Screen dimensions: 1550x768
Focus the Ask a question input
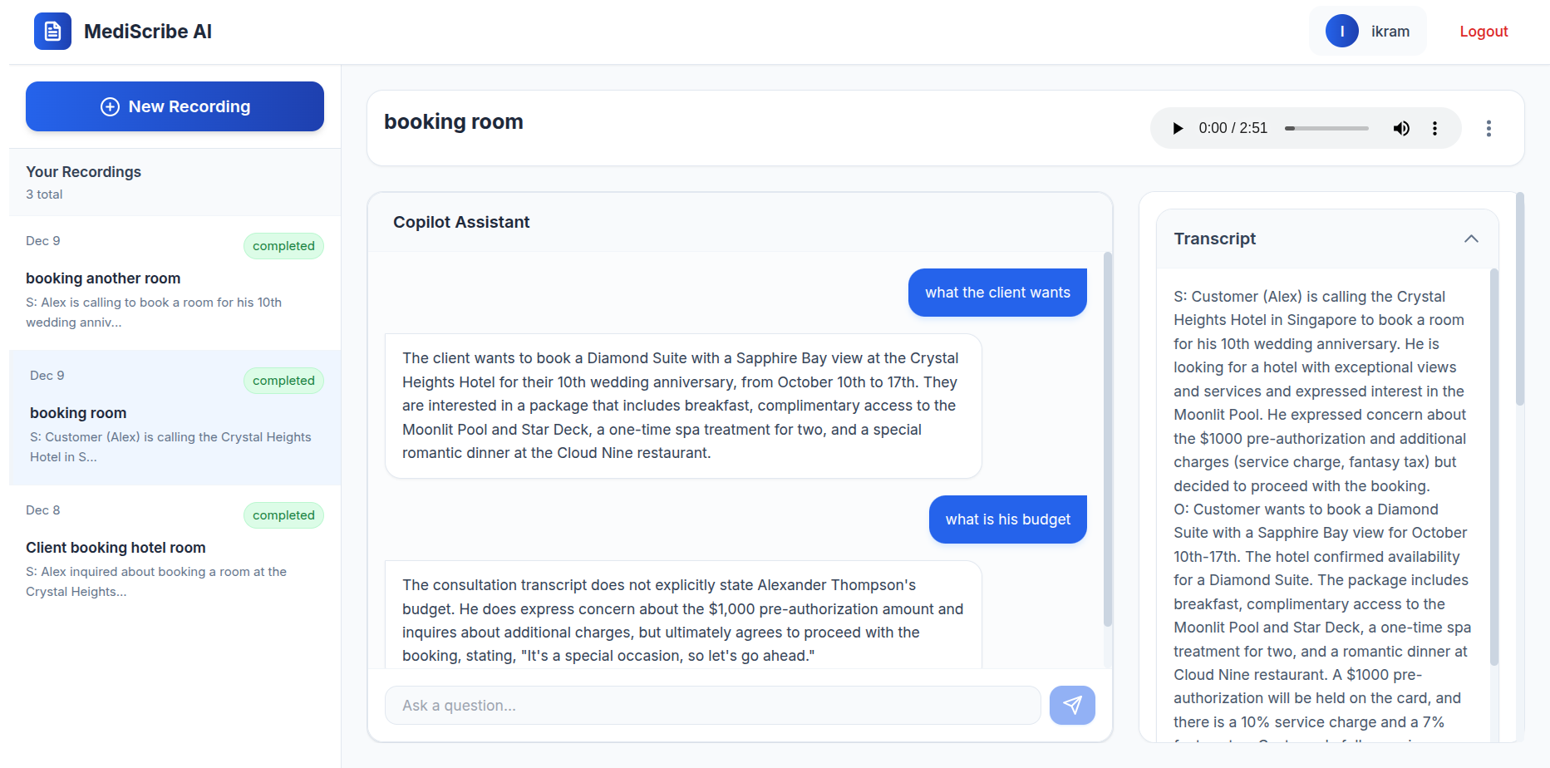point(712,705)
